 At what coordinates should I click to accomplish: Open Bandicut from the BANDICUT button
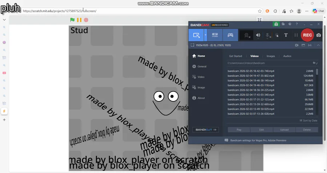[x=206, y=130]
